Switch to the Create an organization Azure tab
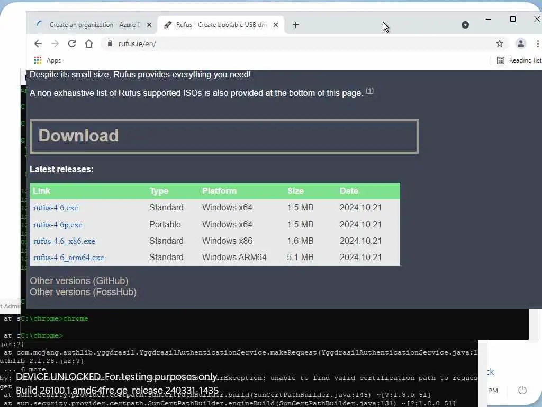 click(93, 25)
